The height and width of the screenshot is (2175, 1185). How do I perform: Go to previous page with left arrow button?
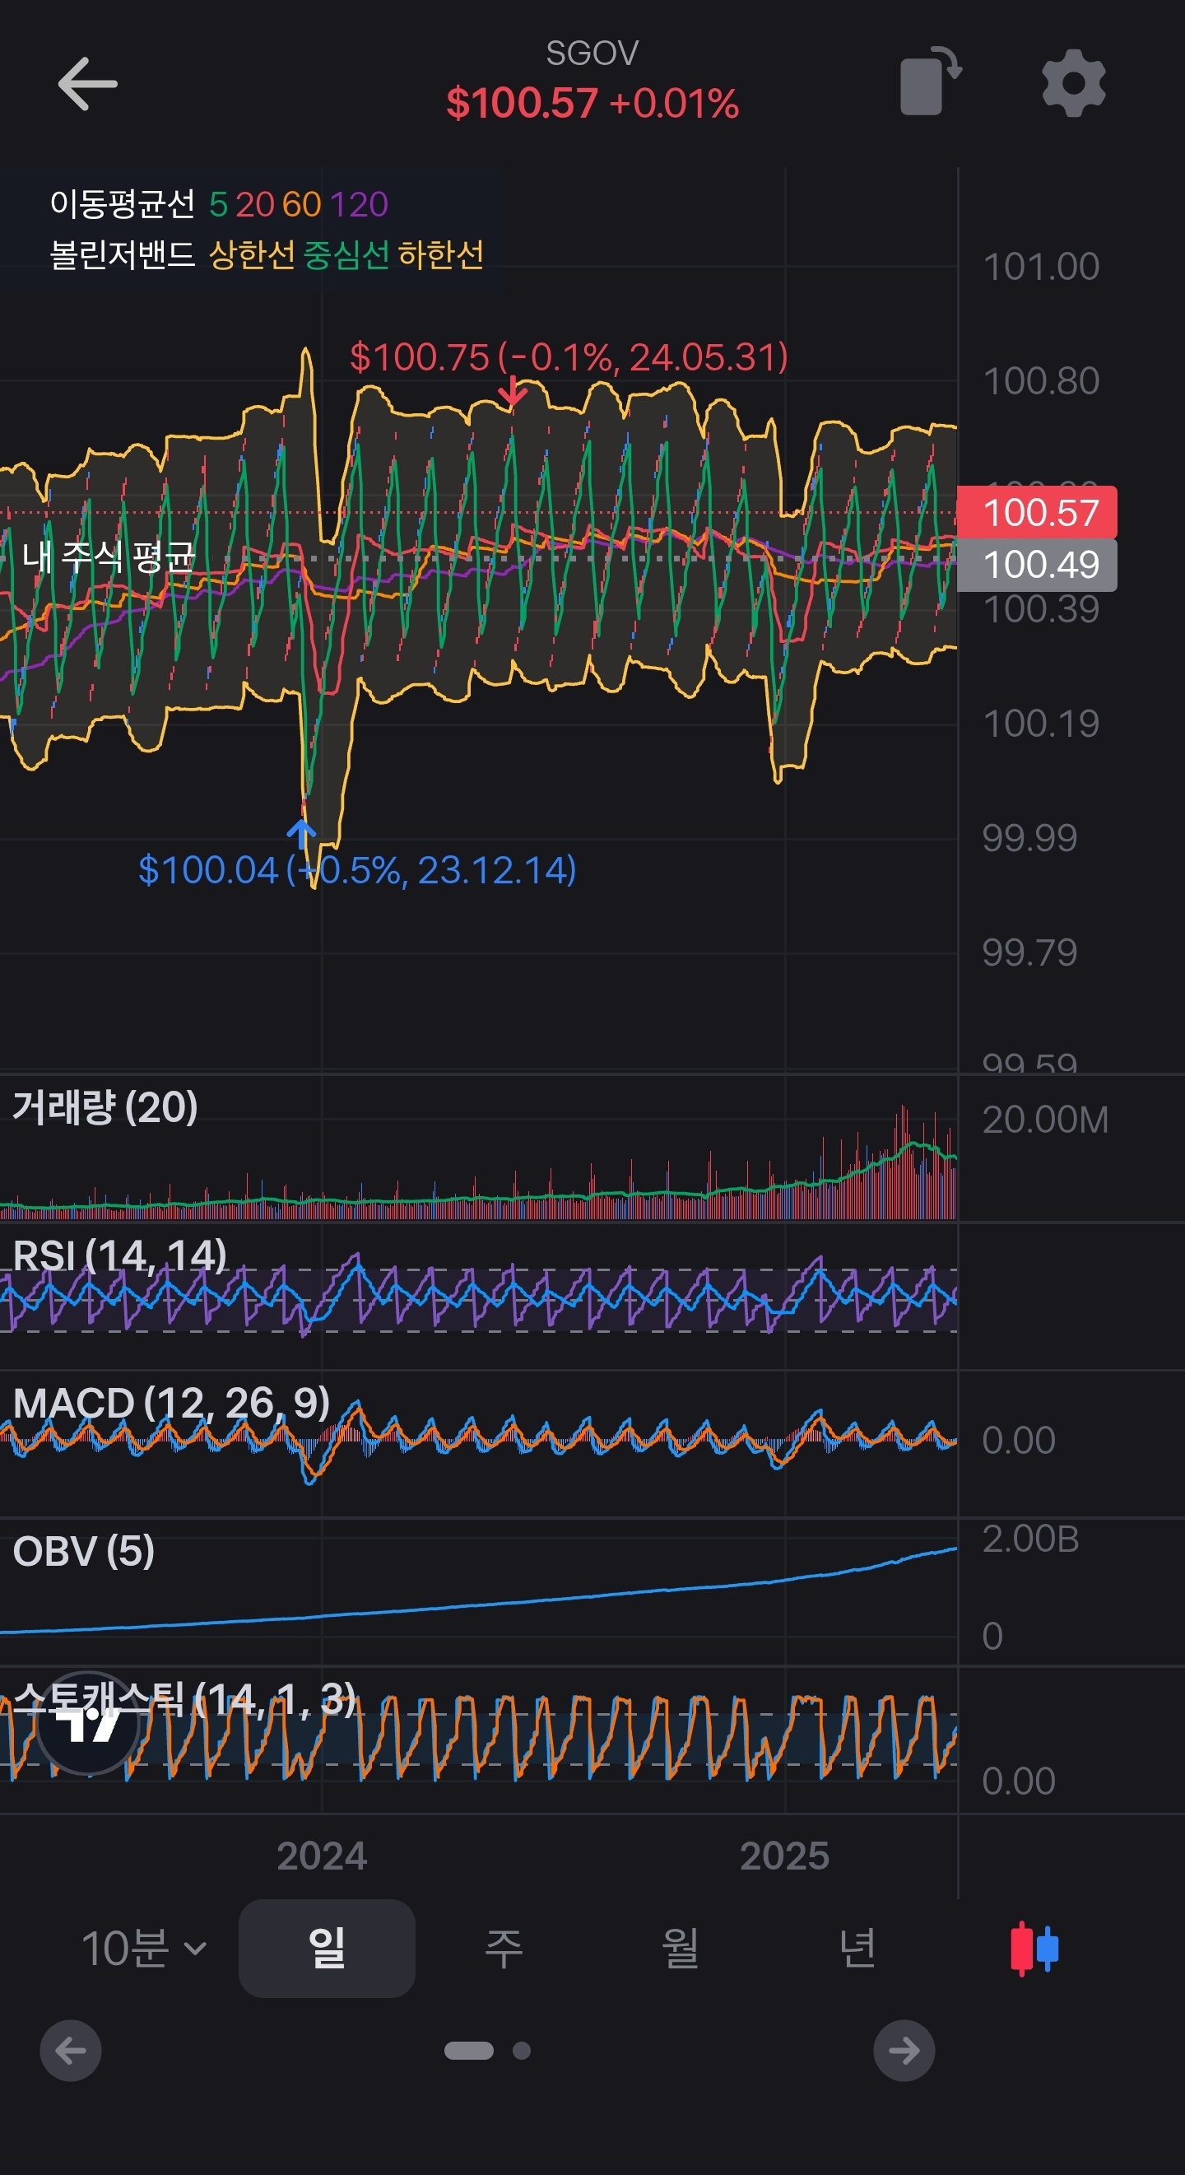[71, 2050]
